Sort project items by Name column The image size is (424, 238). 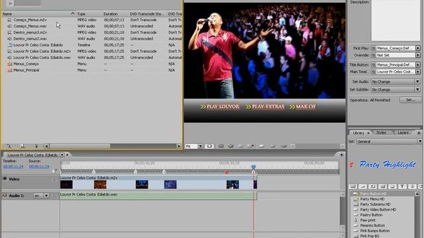(x=38, y=13)
